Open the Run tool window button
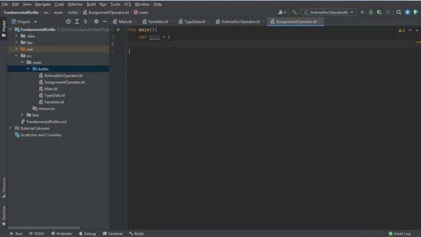Viewport: 421px width, 237px height. click(x=16, y=234)
